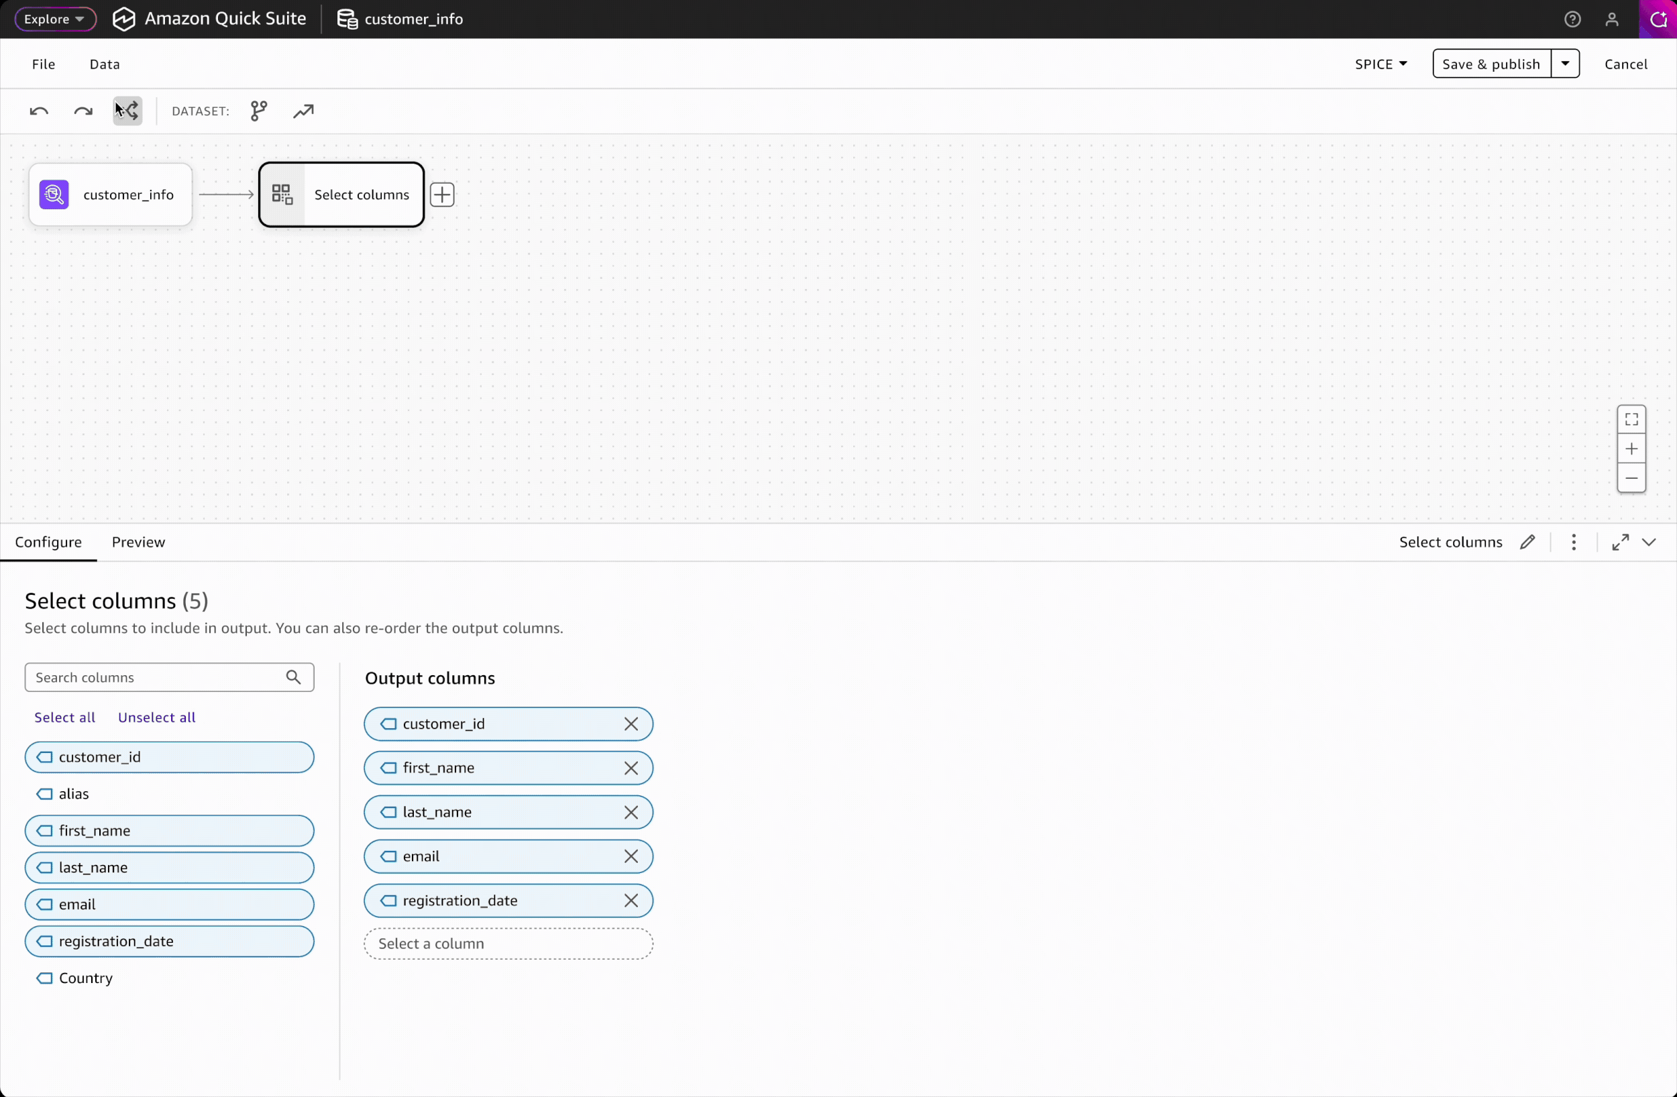The height and width of the screenshot is (1097, 1677).
Task: Switch to the Preview tab
Action: [138, 542]
